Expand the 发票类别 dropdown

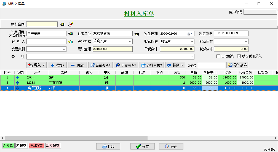64,49
